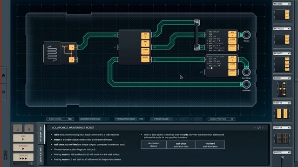Image resolution: width=298 pixels, height=167 pixels.
Task: Click the reset simulation button
Action: tap(18, 129)
